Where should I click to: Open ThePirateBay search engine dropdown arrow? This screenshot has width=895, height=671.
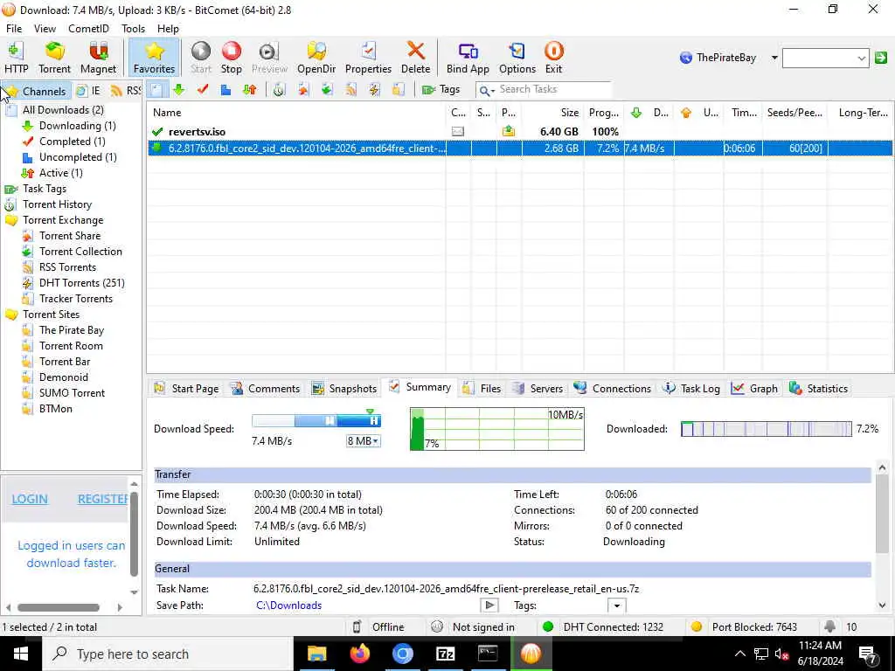tap(774, 58)
